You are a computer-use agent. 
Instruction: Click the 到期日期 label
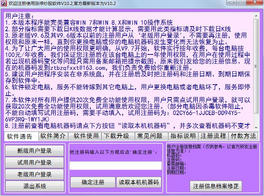coord(176,172)
